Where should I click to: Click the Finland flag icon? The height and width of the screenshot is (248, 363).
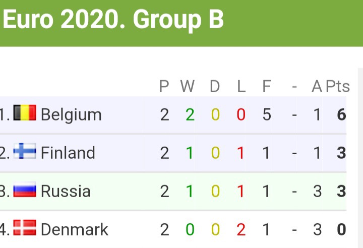tap(25, 151)
